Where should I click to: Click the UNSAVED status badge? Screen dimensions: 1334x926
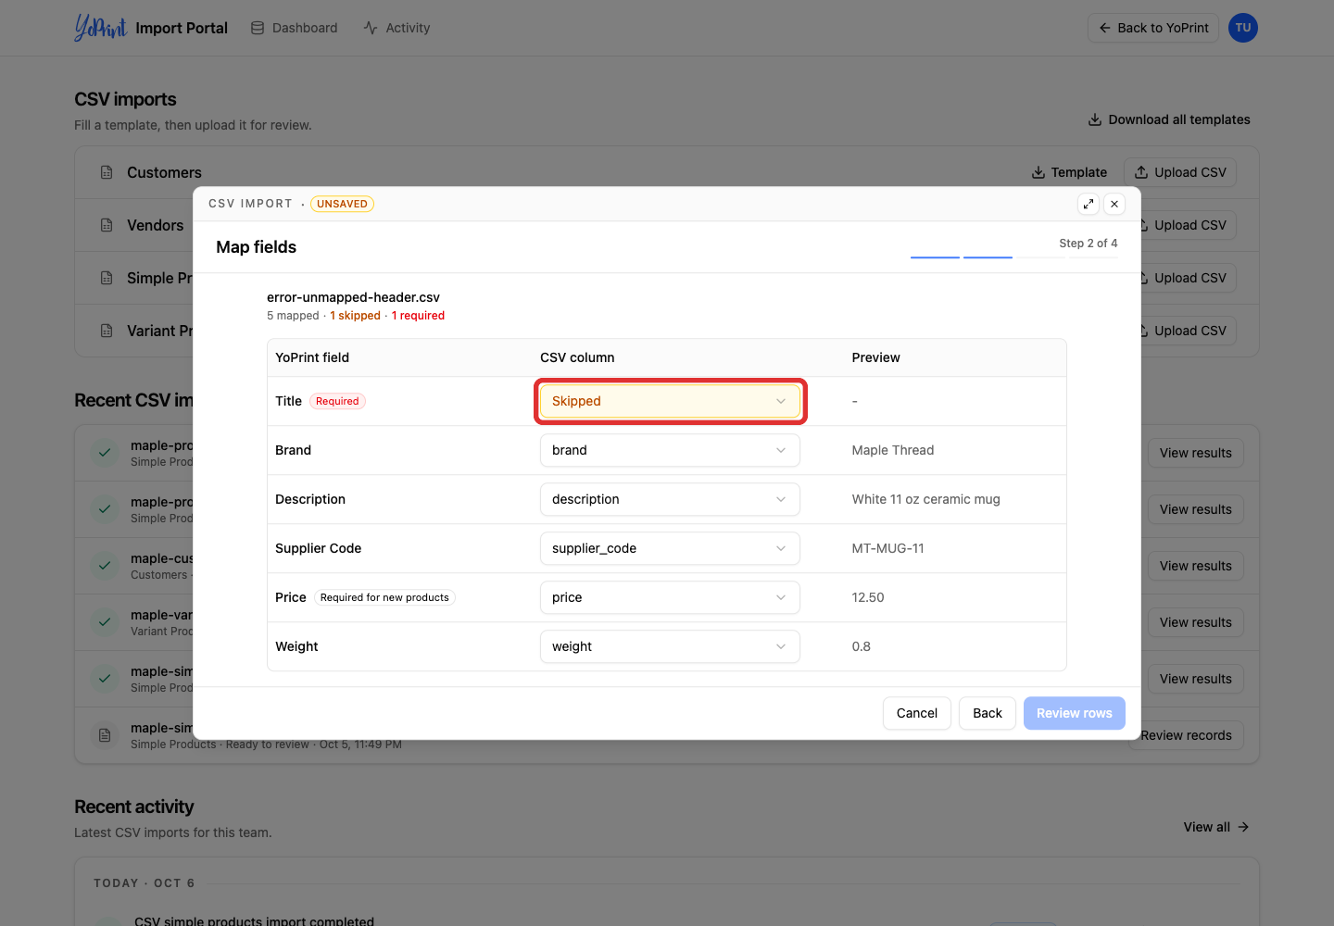[x=342, y=204]
